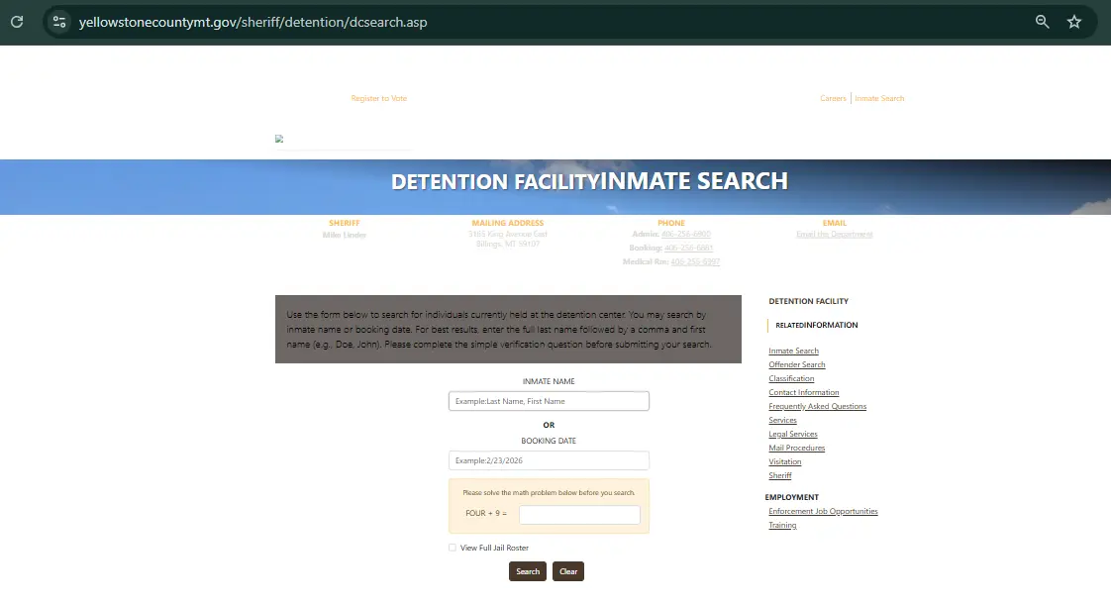Go to Frequently Asked Questions link
Screen dimensions: 1111x604
click(817, 407)
